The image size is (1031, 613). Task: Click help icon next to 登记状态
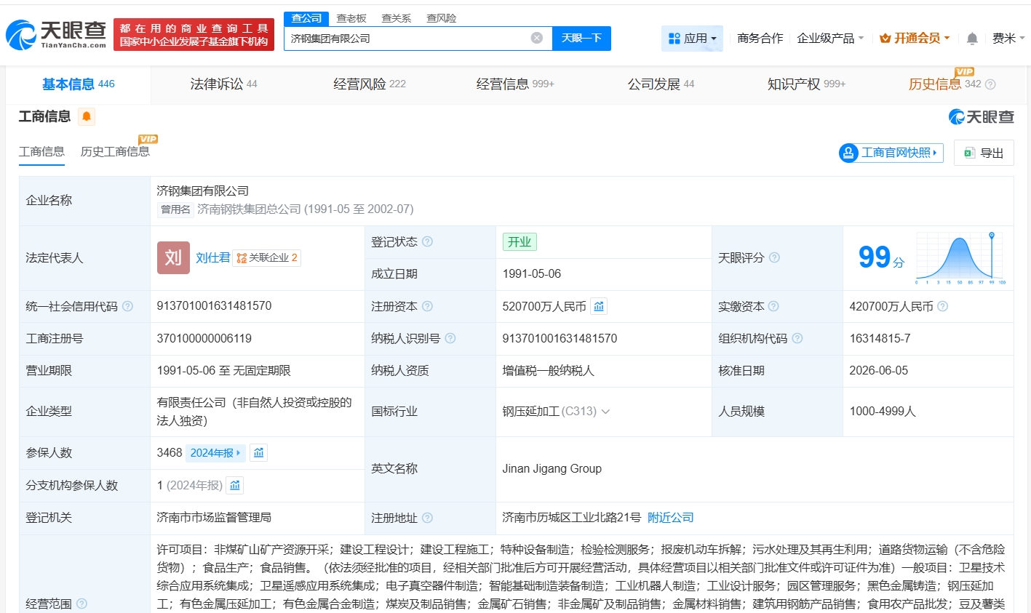428,241
